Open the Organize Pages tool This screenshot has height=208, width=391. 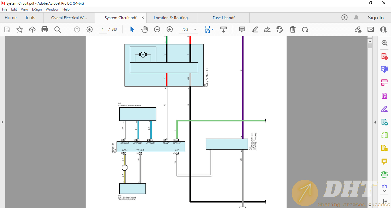click(x=384, y=82)
